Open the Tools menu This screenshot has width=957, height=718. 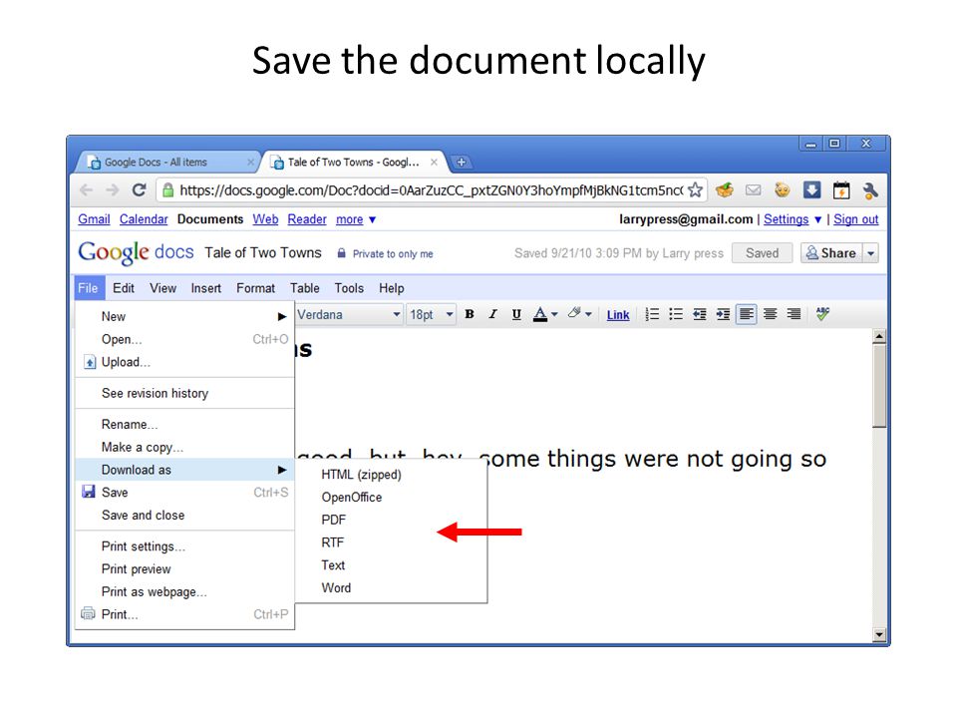point(349,288)
